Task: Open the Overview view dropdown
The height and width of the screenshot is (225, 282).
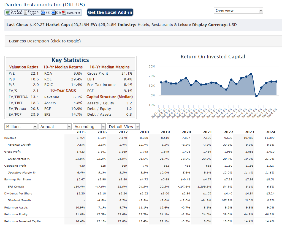Action: coord(238,10)
